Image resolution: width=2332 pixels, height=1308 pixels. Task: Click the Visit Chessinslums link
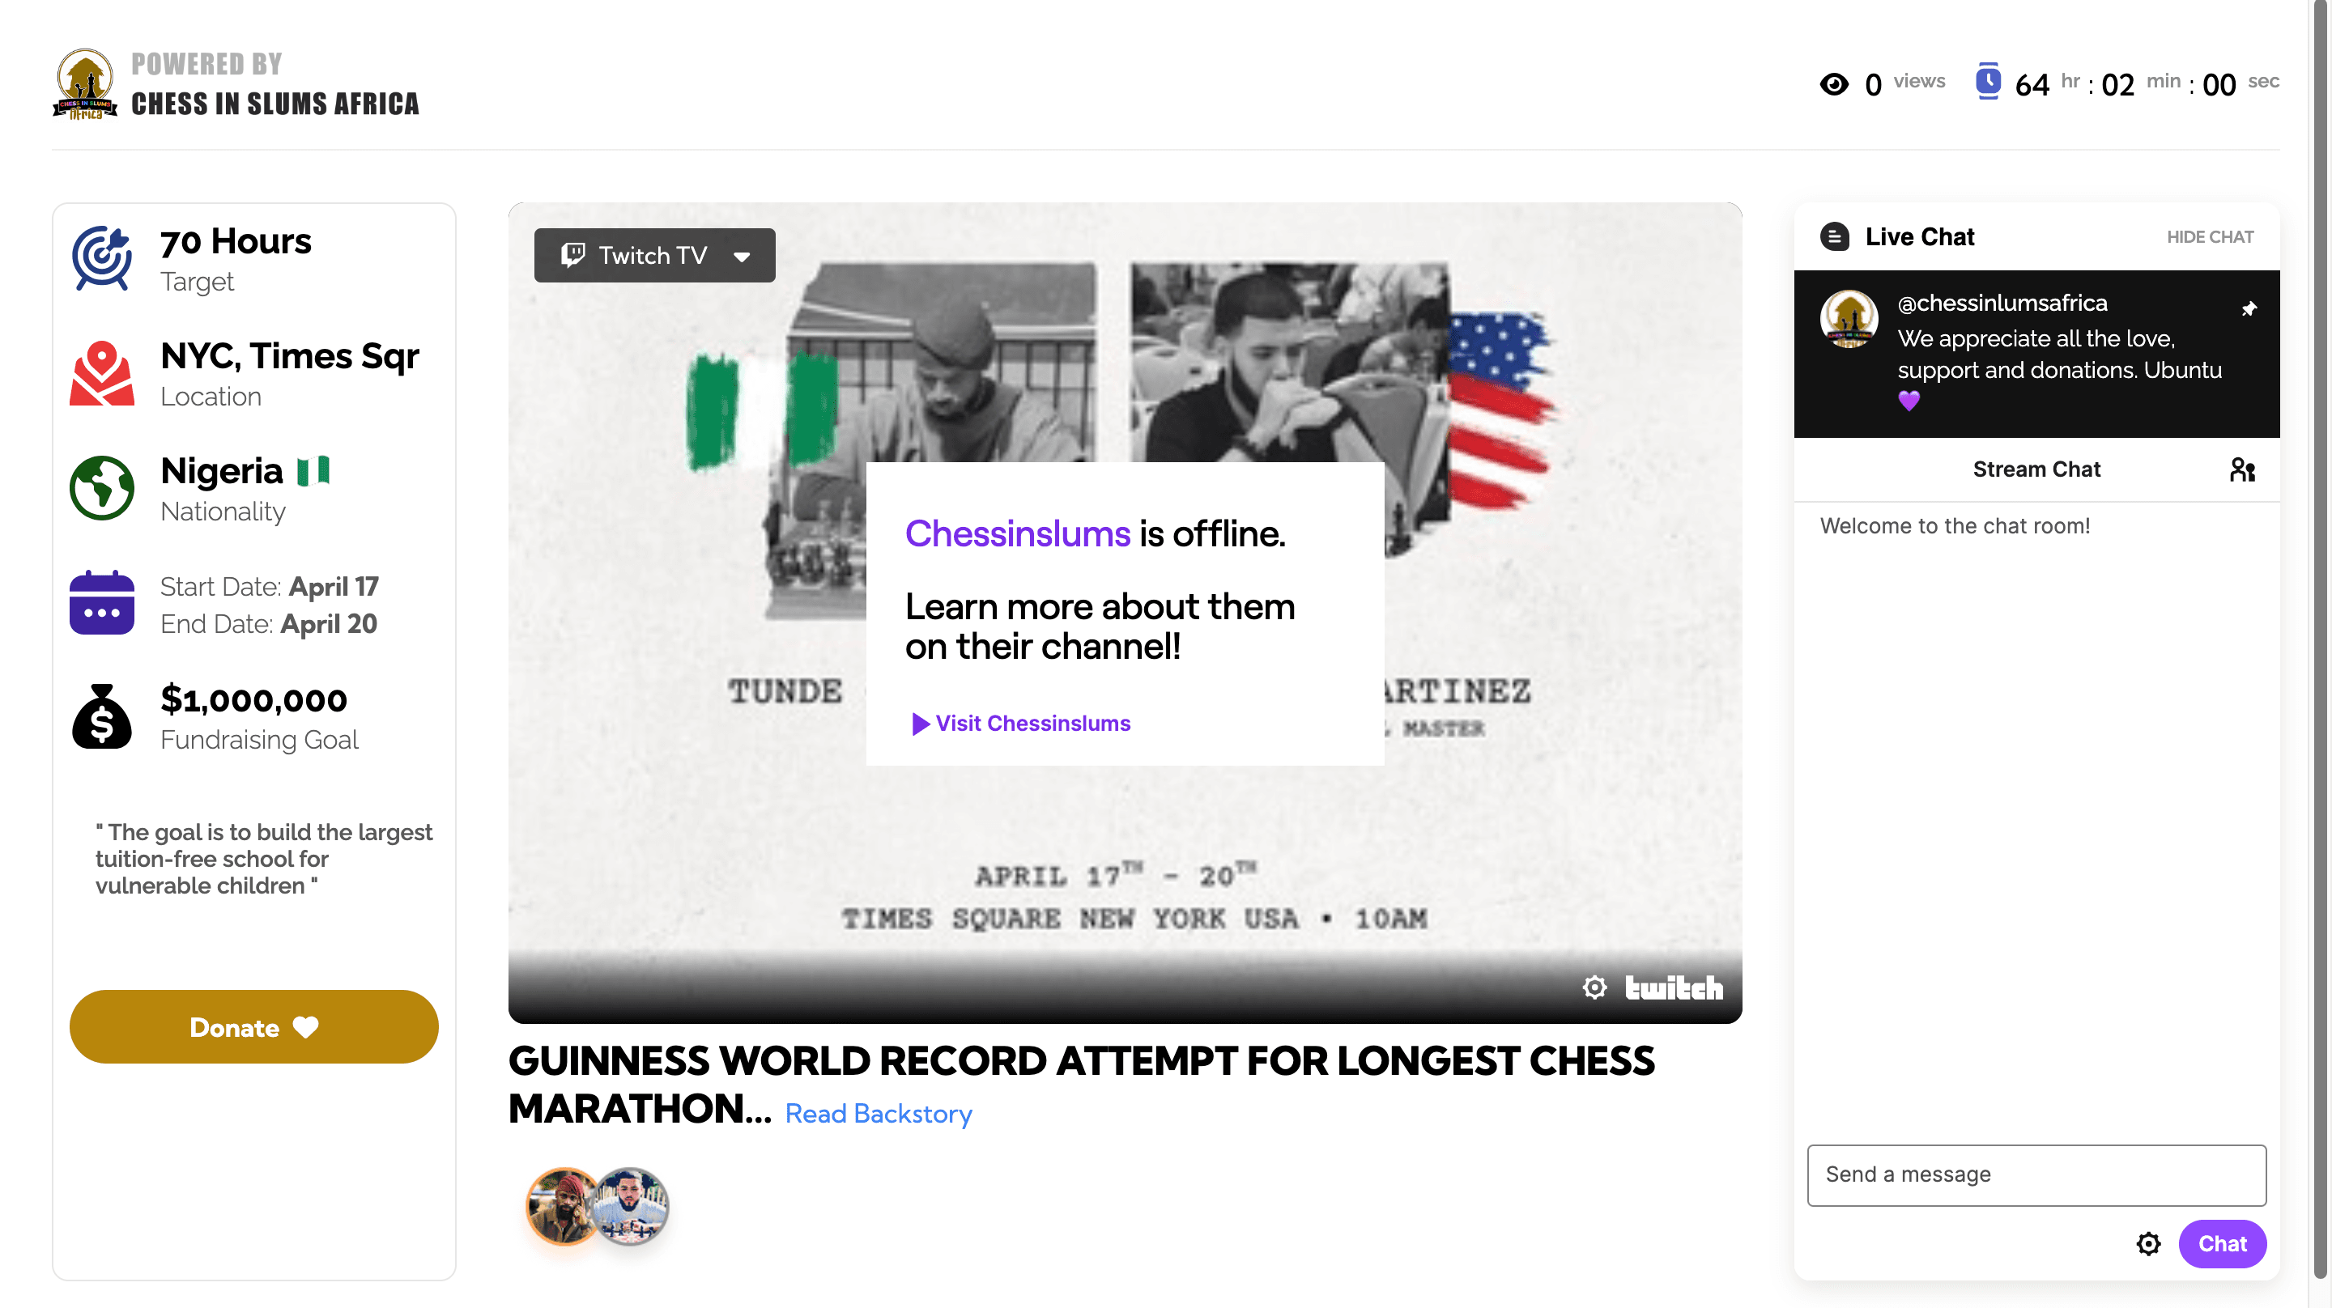tap(1021, 724)
